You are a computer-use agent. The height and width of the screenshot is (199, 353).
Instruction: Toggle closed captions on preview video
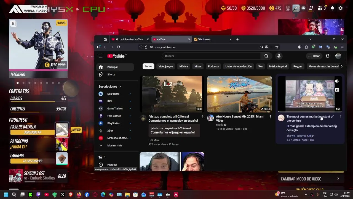(337, 90)
